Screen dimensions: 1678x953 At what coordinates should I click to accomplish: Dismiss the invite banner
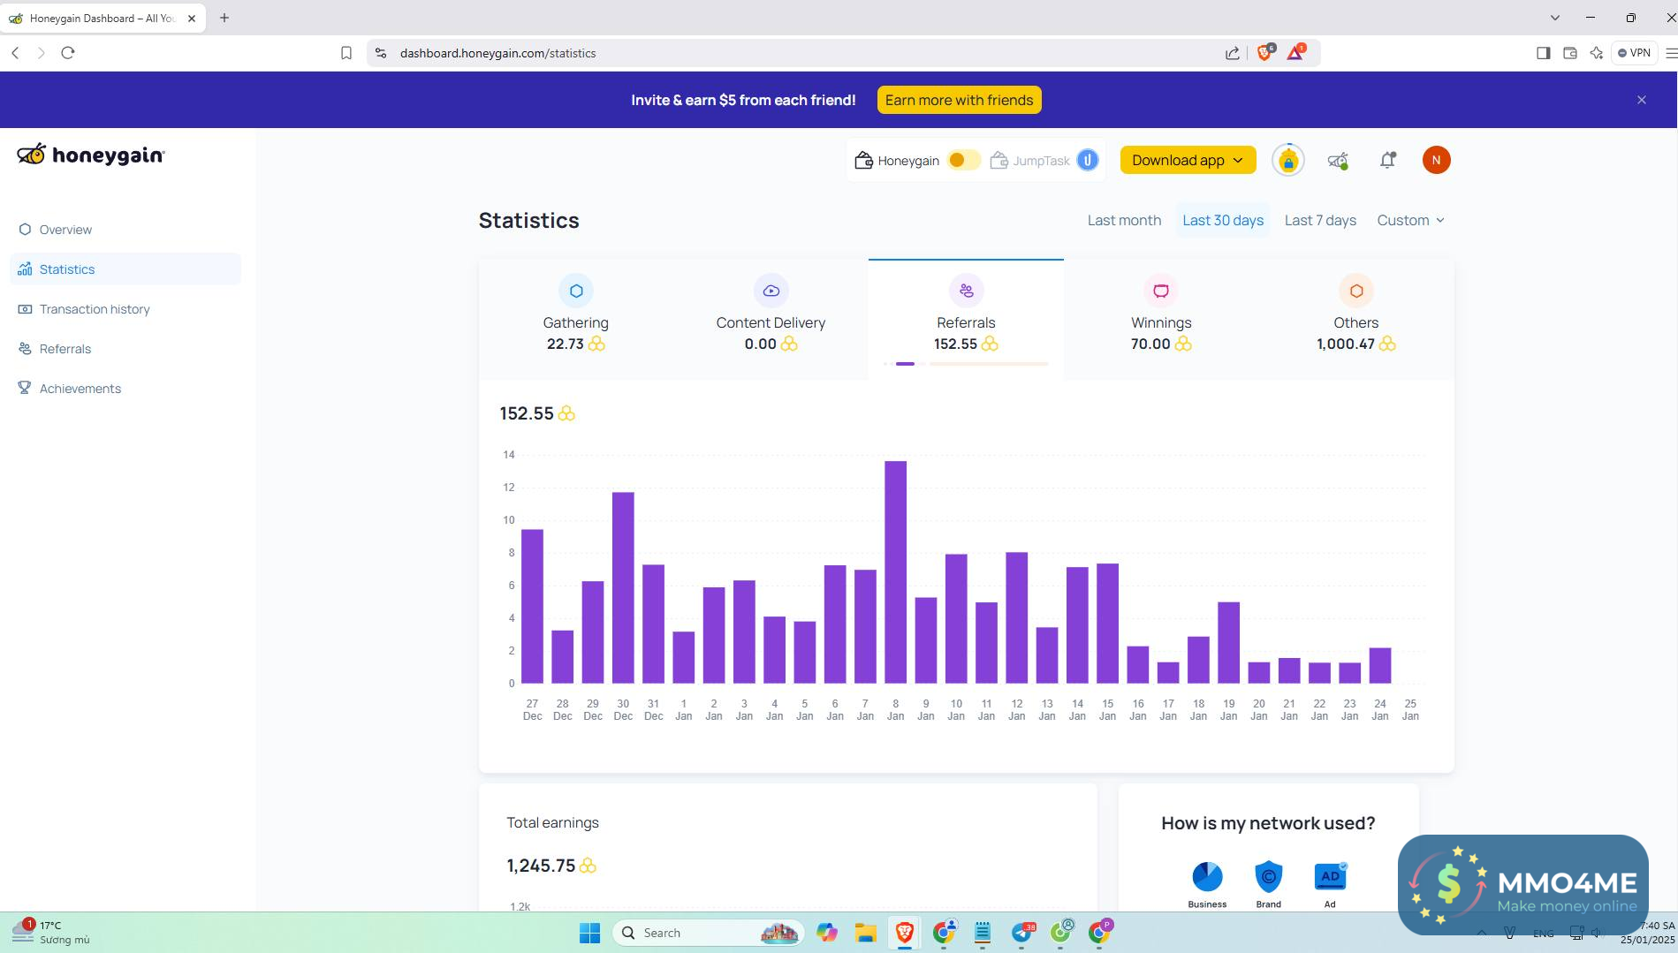(x=1641, y=100)
